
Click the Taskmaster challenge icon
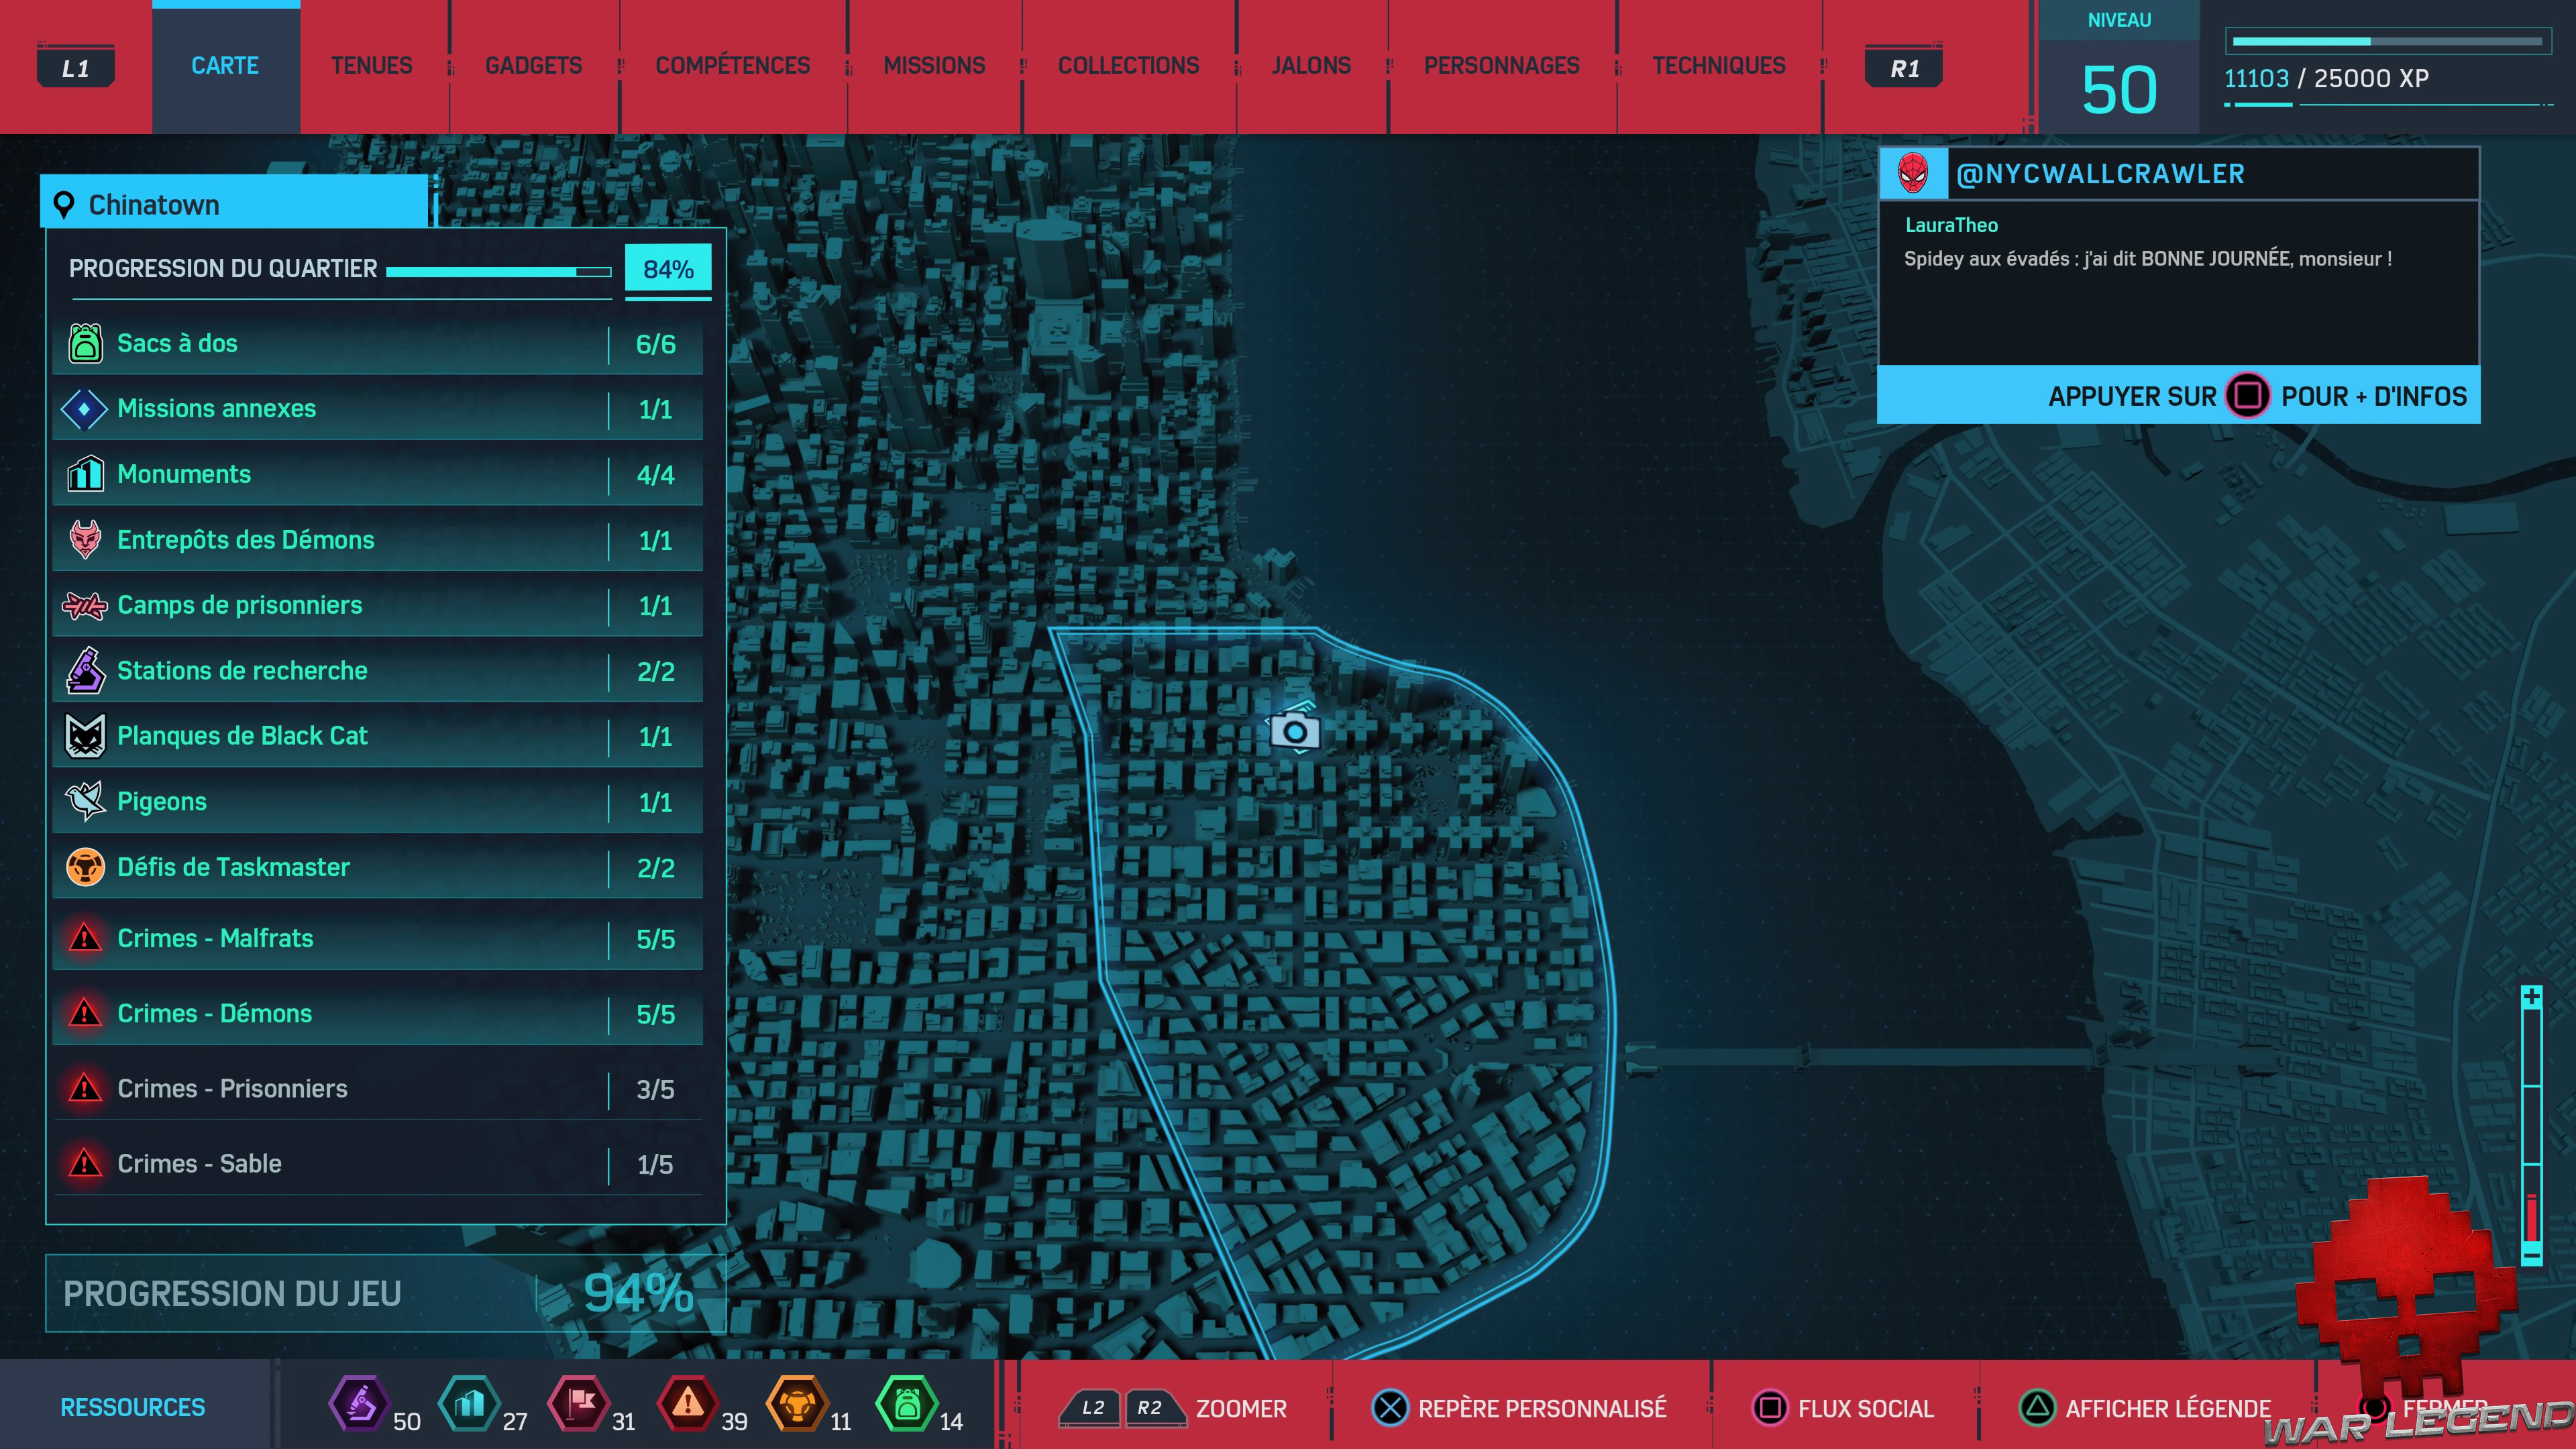click(x=85, y=867)
